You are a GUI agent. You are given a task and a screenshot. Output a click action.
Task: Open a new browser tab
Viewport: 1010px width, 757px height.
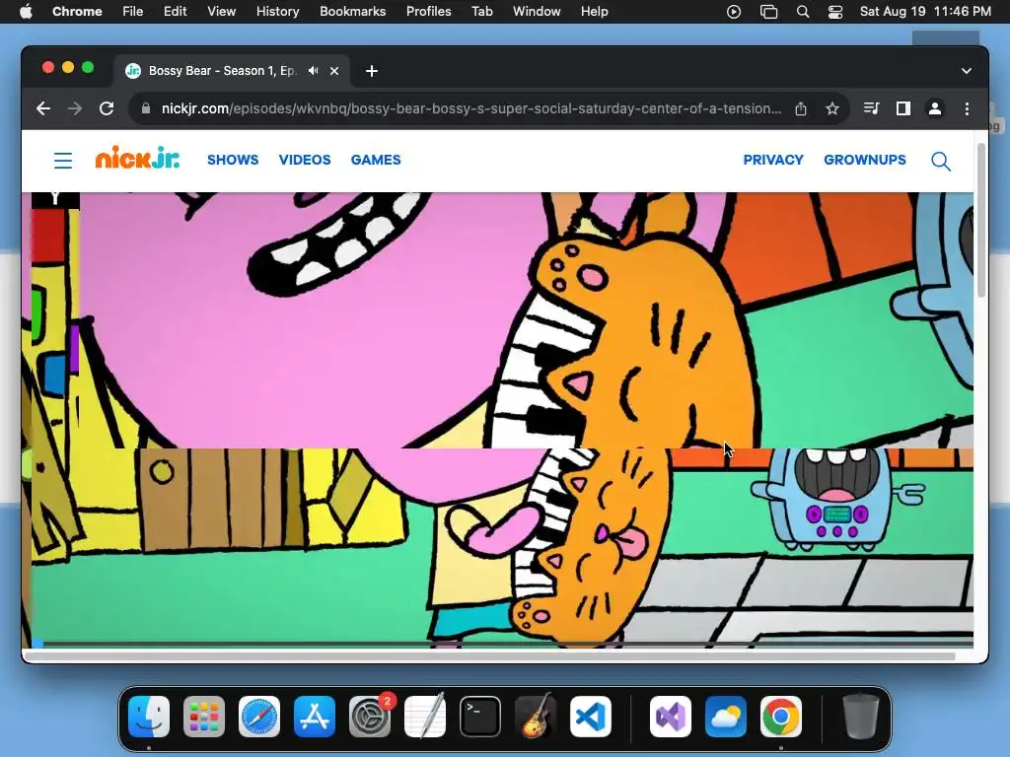point(372,71)
